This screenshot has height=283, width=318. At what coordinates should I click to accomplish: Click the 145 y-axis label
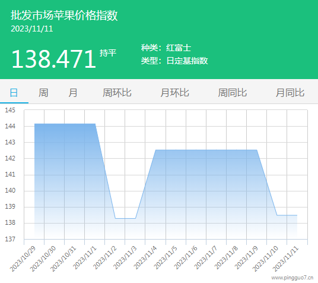pos(10,110)
